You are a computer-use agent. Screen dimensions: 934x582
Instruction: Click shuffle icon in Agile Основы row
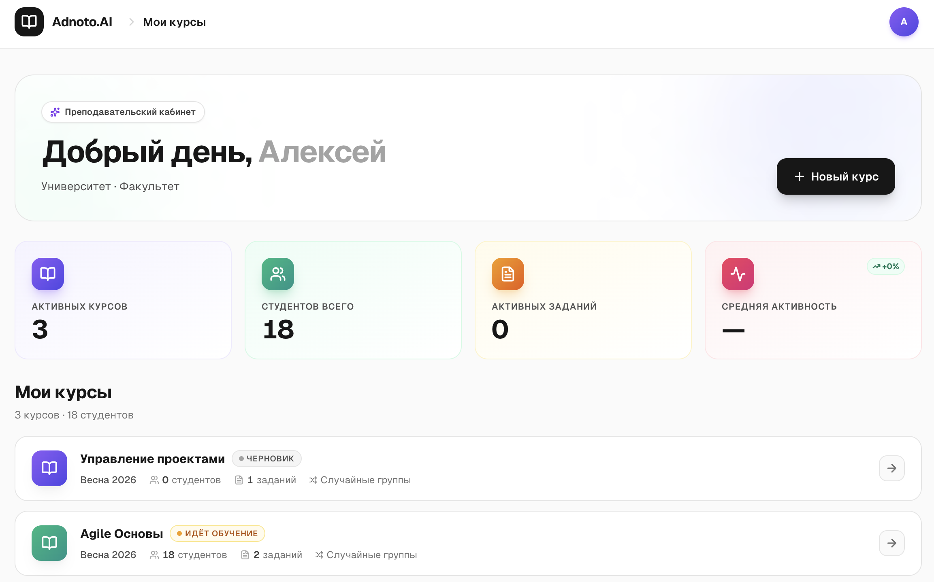(x=319, y=555)
